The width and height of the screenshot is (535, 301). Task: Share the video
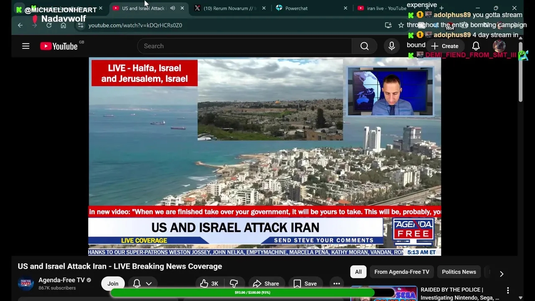266,283
